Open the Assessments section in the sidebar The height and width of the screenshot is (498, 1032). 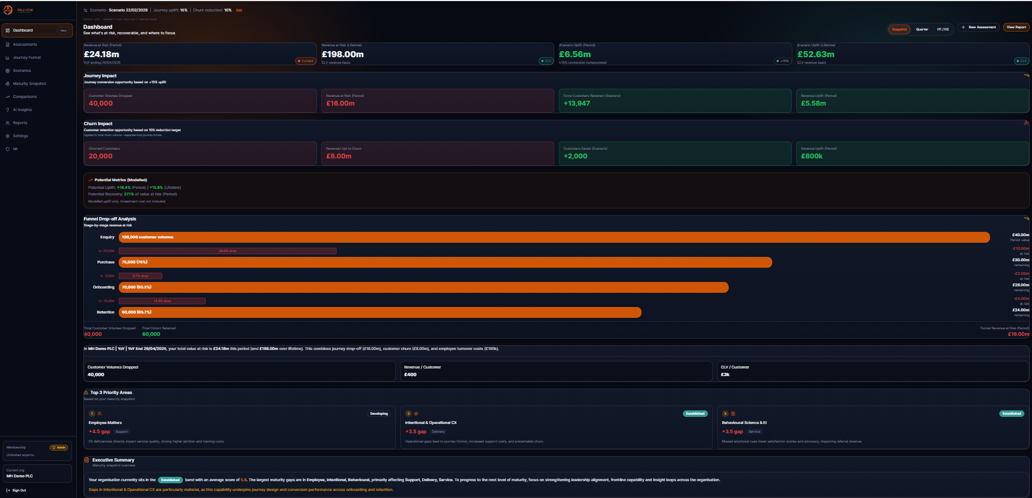[x=25, y=44]
